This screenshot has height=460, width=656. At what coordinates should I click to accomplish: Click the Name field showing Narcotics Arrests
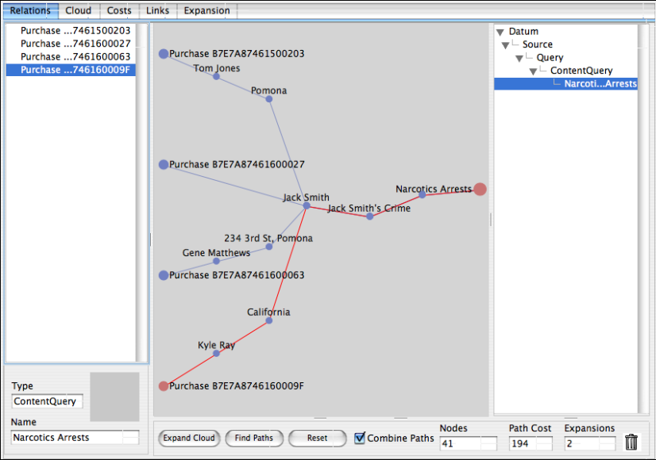(x=75, y=438)
